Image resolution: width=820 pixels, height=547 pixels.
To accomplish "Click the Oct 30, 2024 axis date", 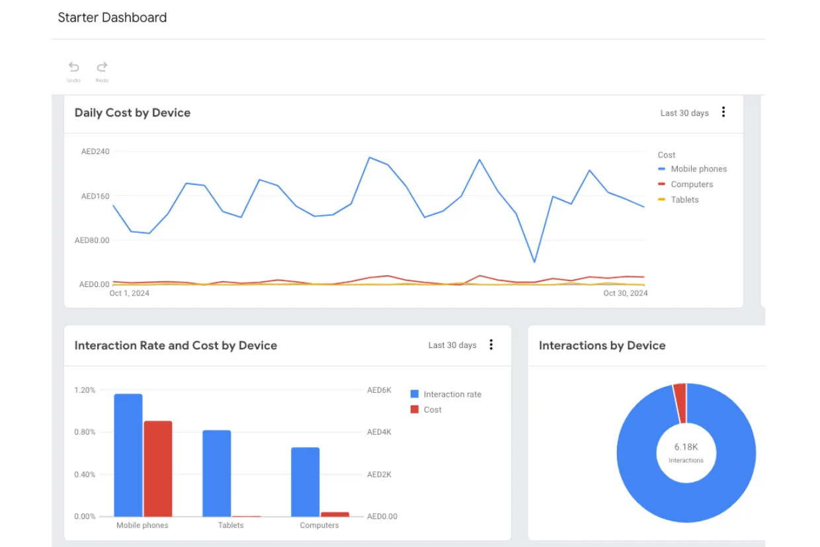I will click(x=626, y=294).
